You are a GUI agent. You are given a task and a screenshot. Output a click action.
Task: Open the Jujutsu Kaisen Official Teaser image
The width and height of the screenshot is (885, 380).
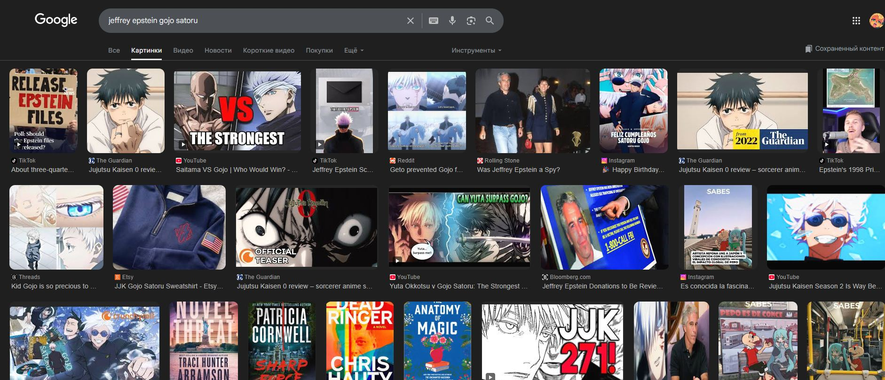[307, 227]
